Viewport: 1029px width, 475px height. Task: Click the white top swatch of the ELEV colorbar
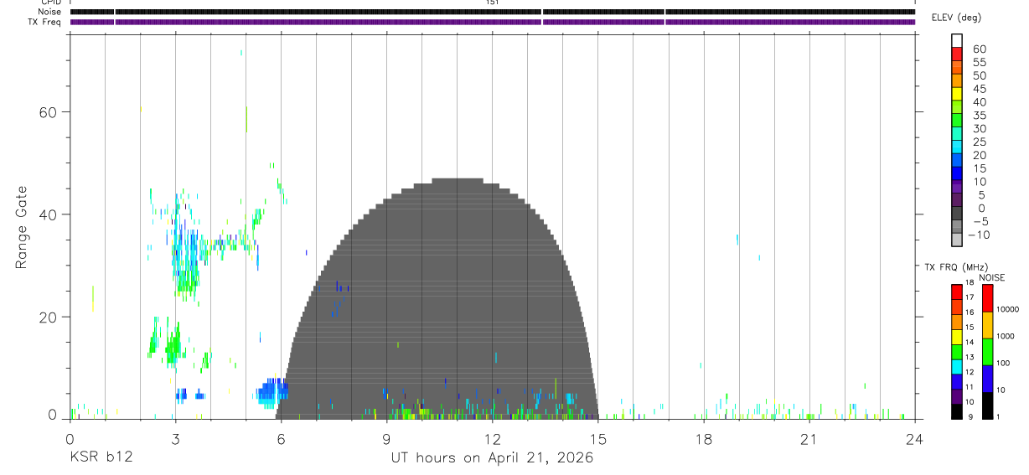[x=957, y=40]
